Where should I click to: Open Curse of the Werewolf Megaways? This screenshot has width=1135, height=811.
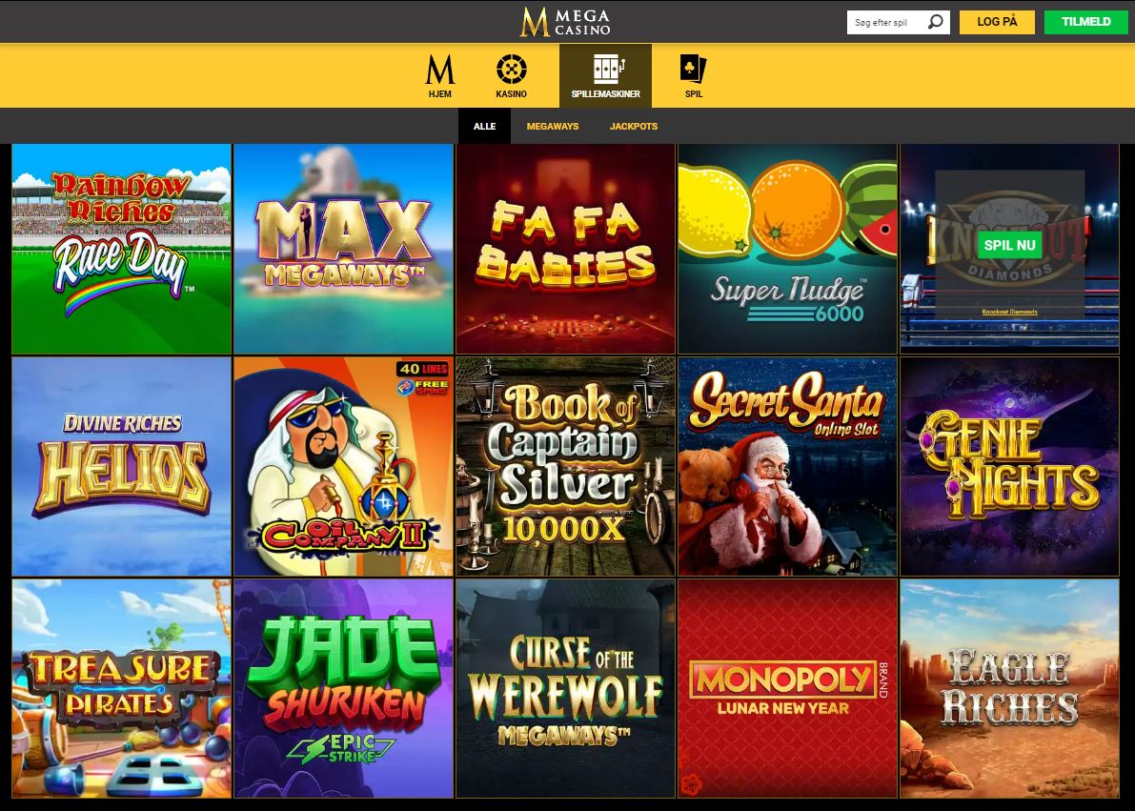565,689
